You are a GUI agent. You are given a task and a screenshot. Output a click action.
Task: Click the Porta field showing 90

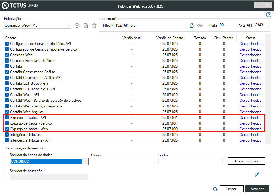[x=226, y=25]
